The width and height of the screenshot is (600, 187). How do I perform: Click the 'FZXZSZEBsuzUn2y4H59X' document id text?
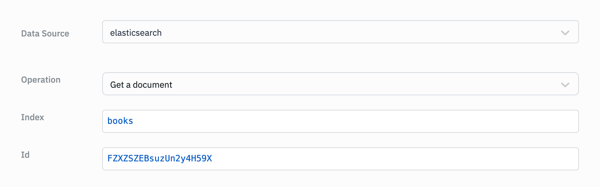(x=160, y=158)
